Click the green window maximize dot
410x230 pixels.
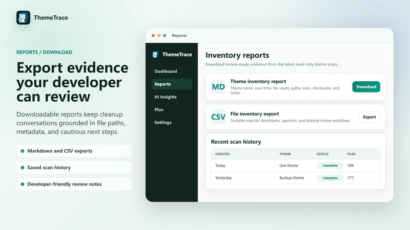point(165,35)
